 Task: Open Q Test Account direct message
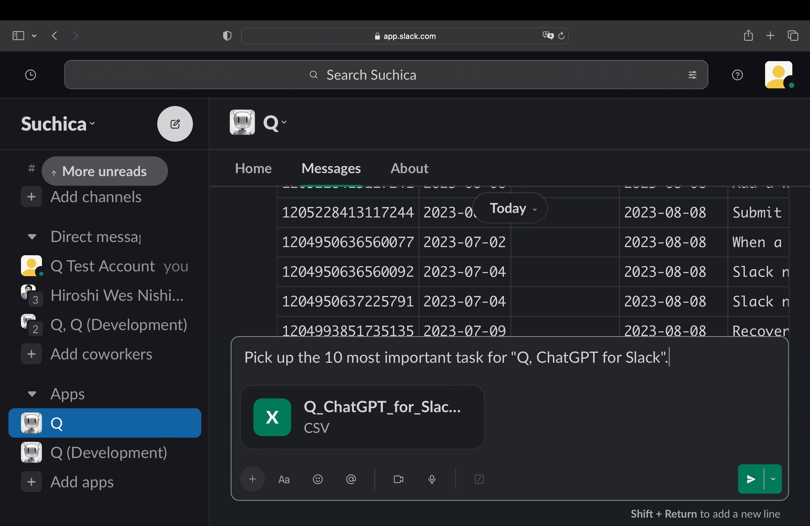pyautogui.click(x=105, y=266)
